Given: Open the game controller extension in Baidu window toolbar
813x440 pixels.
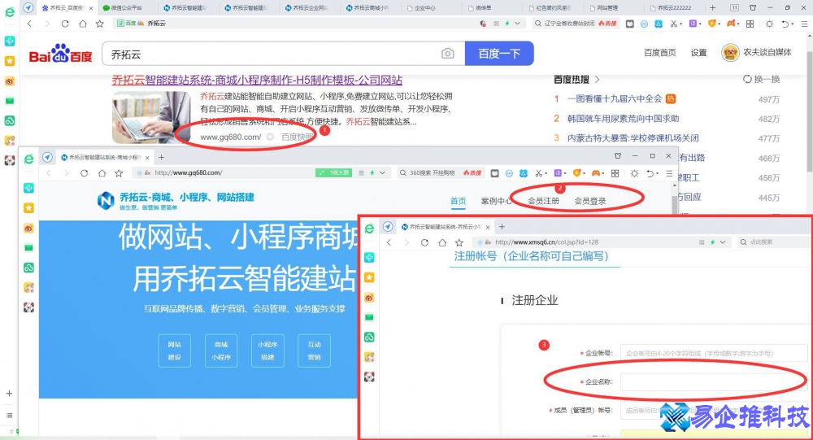Looking at the screenshot, I should pos(731,24).
